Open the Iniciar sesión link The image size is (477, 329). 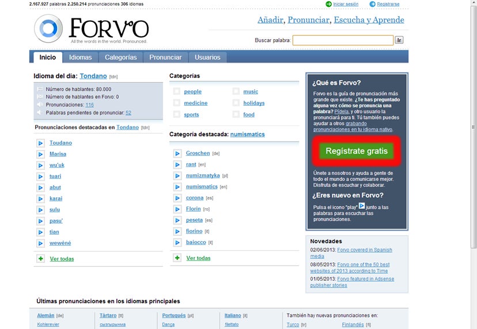(346, 4)
